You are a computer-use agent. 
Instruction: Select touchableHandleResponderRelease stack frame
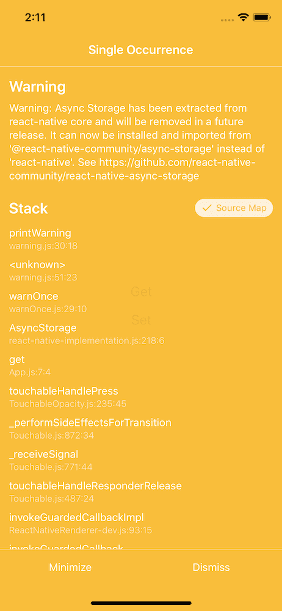point(141,492)
